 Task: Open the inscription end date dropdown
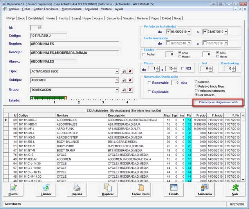(x=226, y=43)
